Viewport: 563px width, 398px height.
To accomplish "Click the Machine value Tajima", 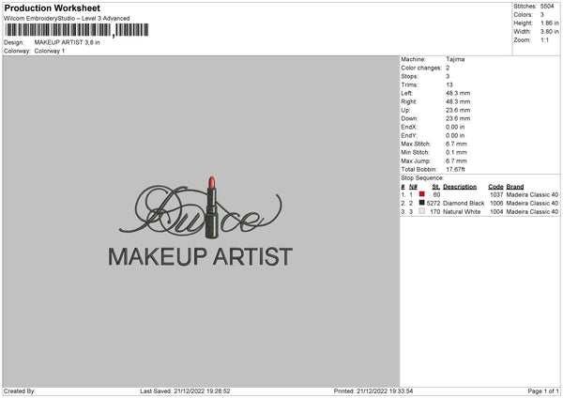I will click(x=455, y=59).
